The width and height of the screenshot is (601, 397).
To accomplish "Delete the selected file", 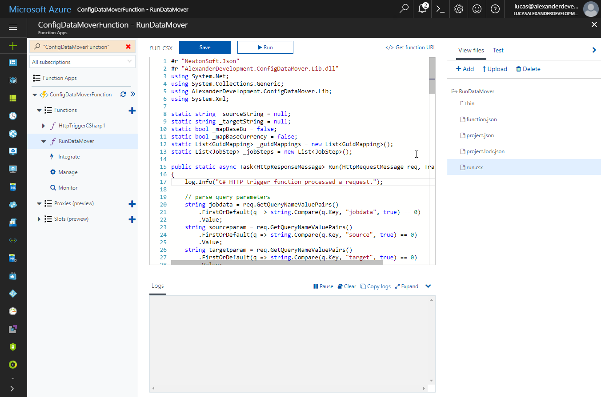I will [528, 69].
